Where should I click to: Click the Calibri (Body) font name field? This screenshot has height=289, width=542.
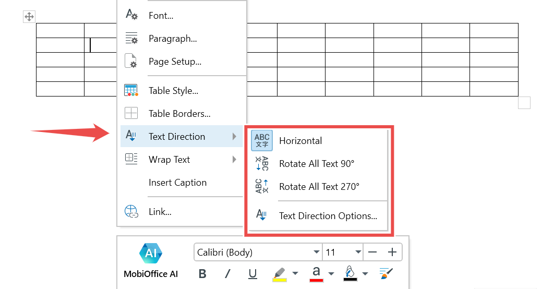click(254, 252)
